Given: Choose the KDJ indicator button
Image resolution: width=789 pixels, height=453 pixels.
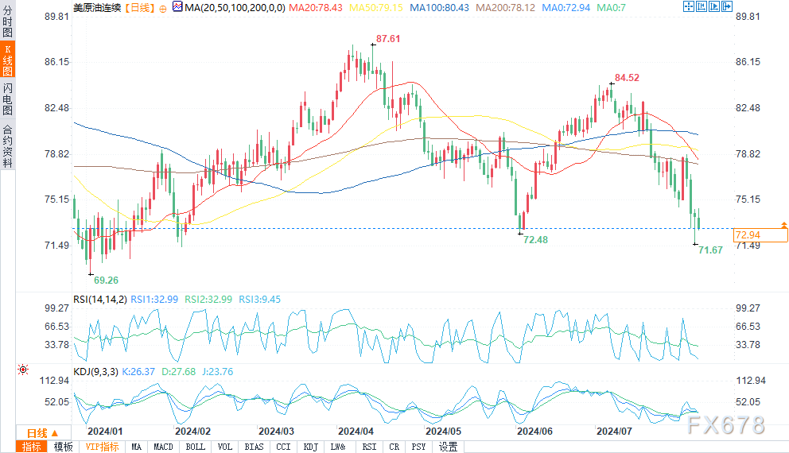Looking at the screenshot, I should point(310,447).
